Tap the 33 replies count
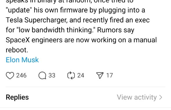Image resolution: width=171 pixels, height=110 pixels. (52, 75)
